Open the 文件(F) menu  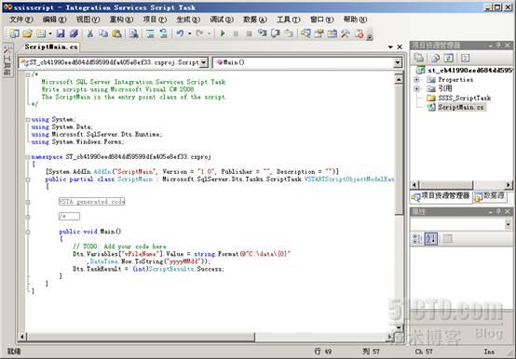point(21,20)
